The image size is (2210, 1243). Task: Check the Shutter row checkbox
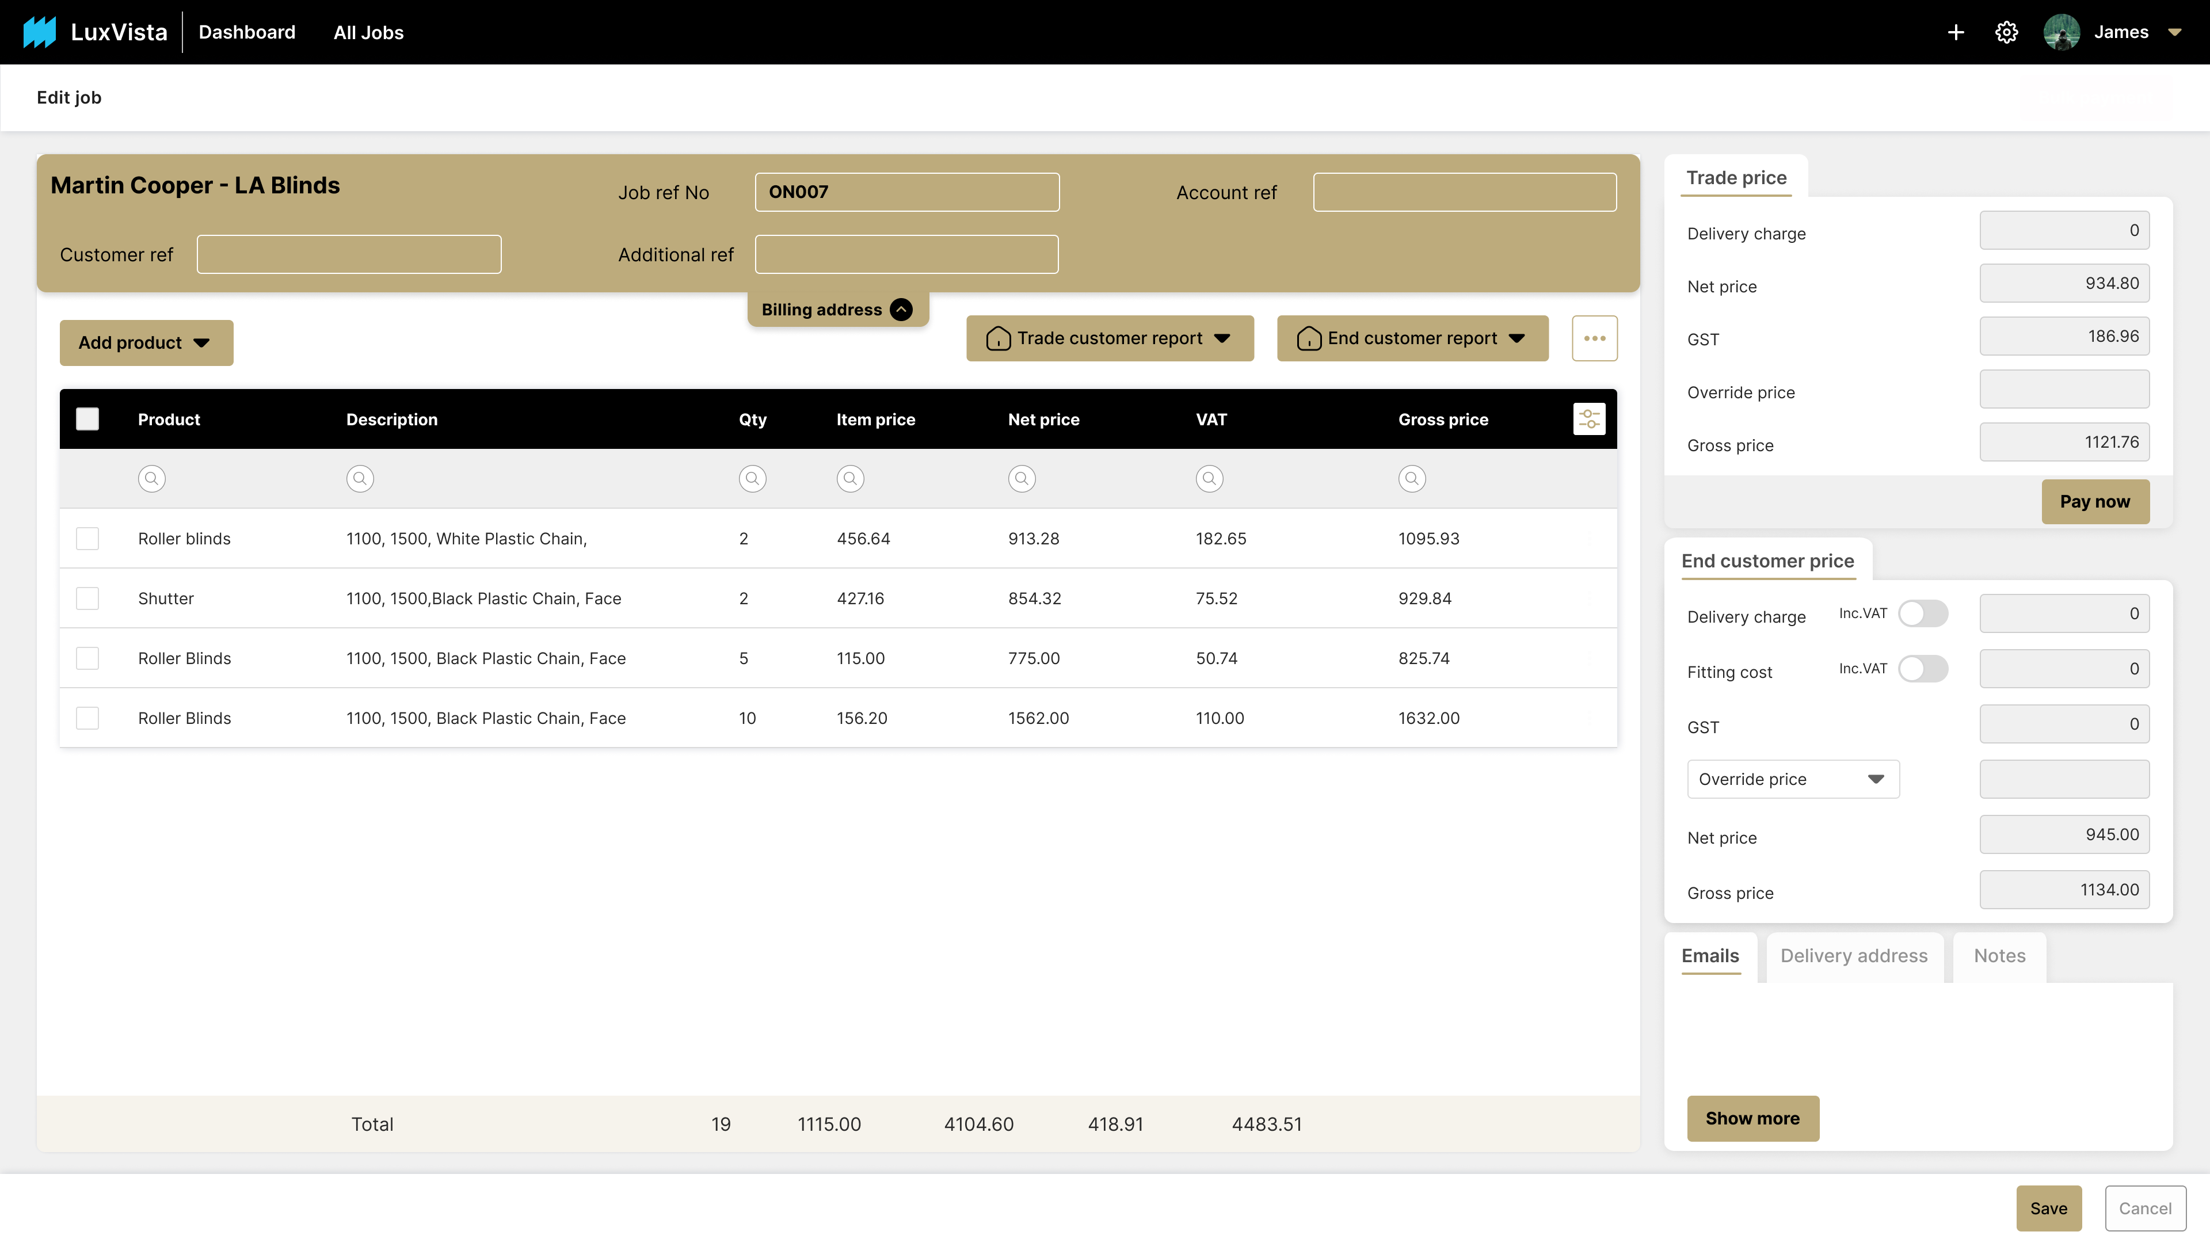87,598
